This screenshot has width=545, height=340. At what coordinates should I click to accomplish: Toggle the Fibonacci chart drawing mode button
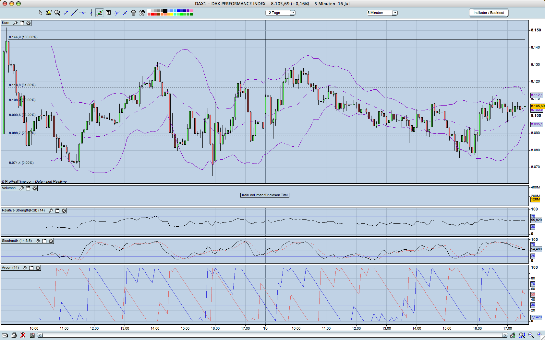pyautogui.click(x=100, y=13)
